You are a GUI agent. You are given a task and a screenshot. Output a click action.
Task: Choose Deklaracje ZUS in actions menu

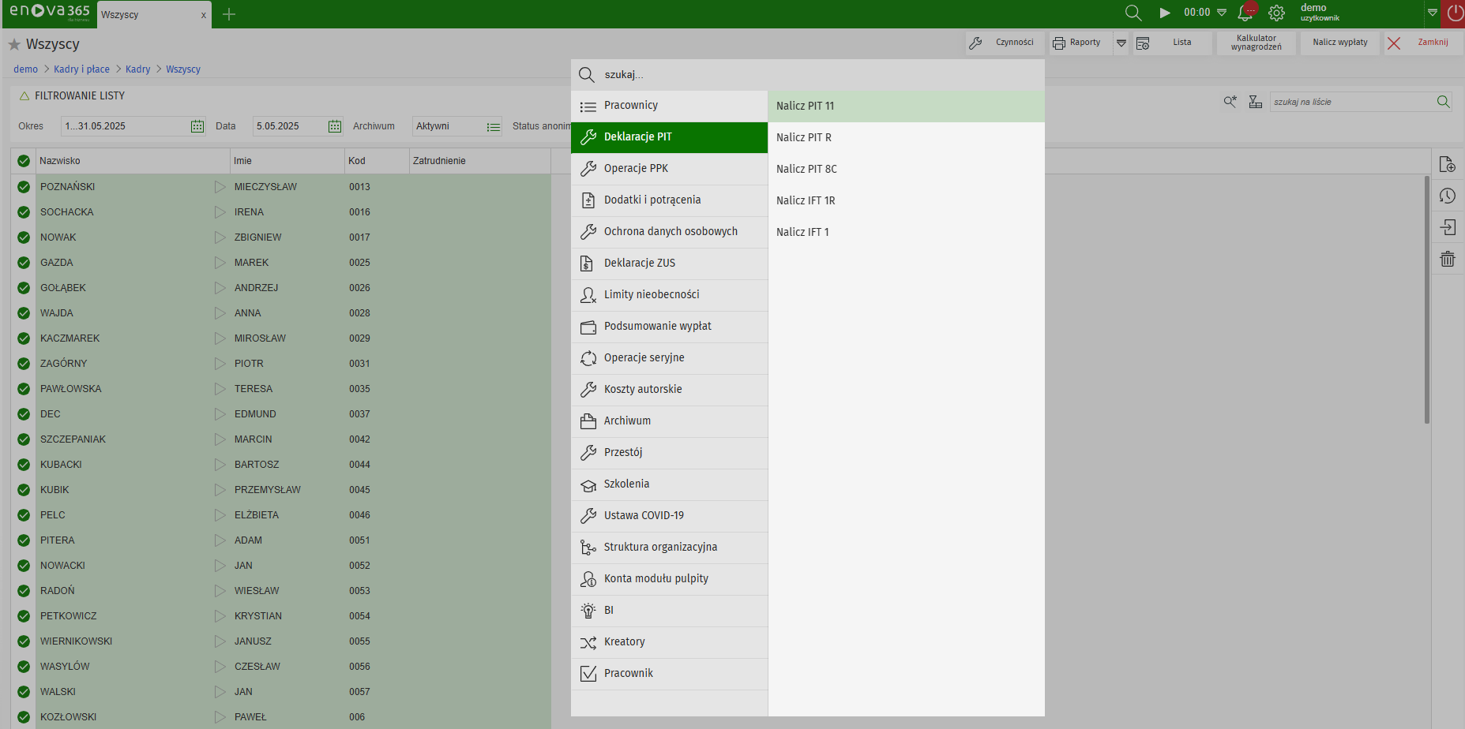pos(639,264)
